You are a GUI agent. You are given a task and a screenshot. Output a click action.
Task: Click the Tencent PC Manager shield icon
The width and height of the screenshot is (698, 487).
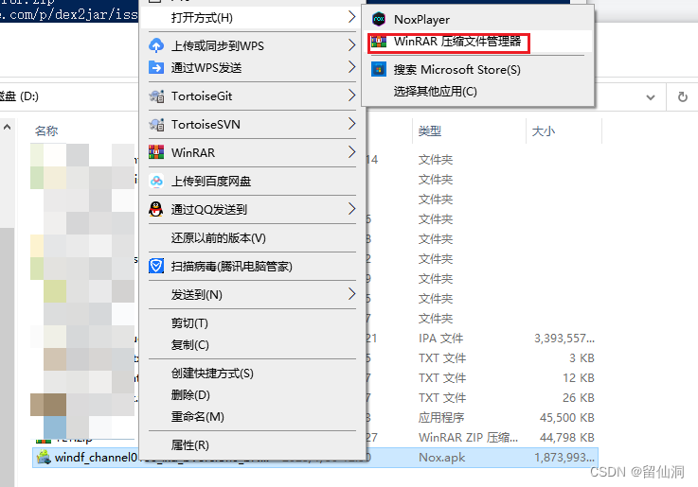point(156,266)
